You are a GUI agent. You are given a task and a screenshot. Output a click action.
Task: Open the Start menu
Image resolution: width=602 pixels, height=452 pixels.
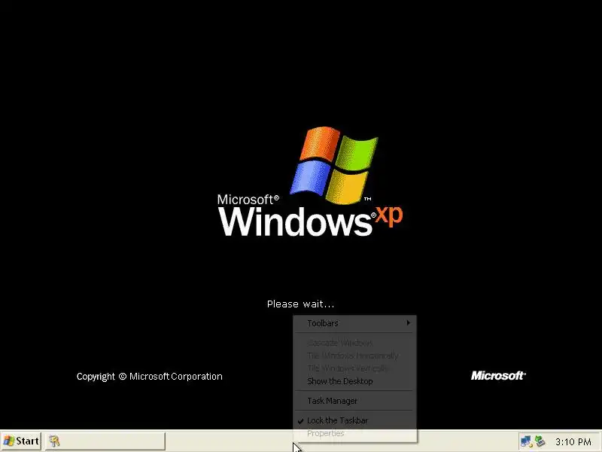coord(21,441)
